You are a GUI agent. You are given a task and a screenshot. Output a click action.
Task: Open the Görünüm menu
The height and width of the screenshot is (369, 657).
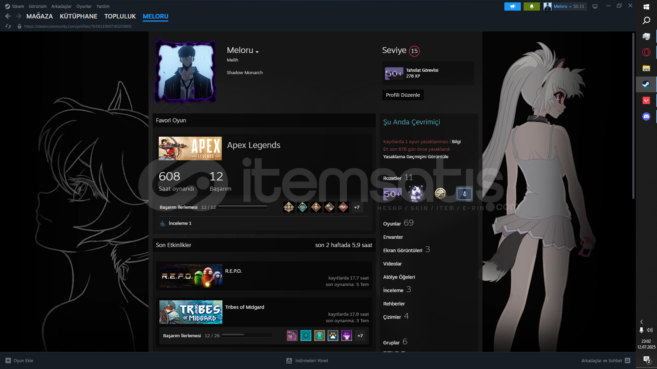38,6
